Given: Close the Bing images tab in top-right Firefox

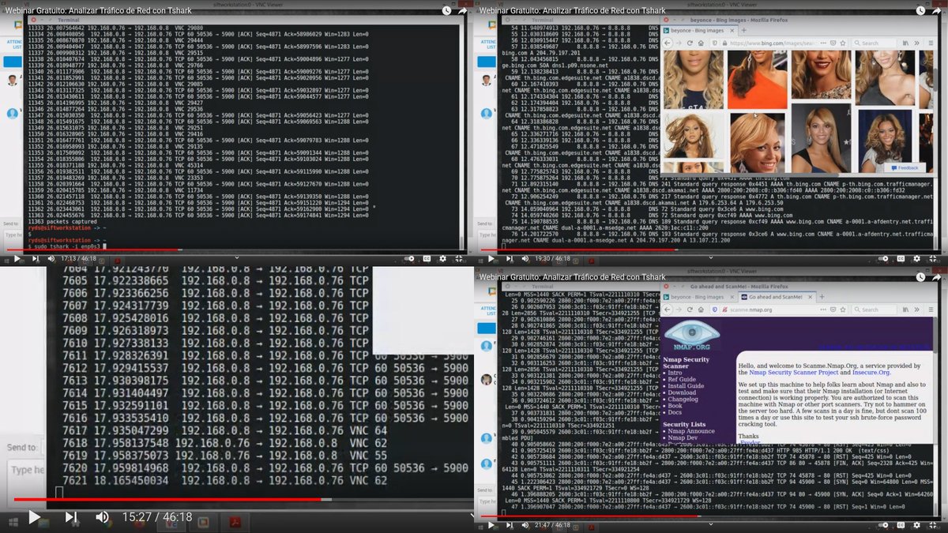Looking at the screenshot, I should click(x=732, y=30).
